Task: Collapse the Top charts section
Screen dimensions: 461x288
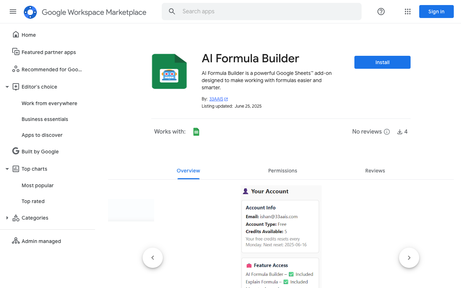Action: (7, 168)
